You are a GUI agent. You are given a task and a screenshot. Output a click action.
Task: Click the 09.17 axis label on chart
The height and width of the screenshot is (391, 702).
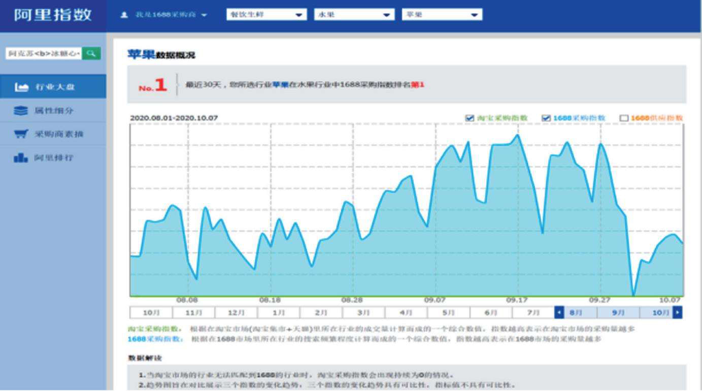[x=517, y=300]
